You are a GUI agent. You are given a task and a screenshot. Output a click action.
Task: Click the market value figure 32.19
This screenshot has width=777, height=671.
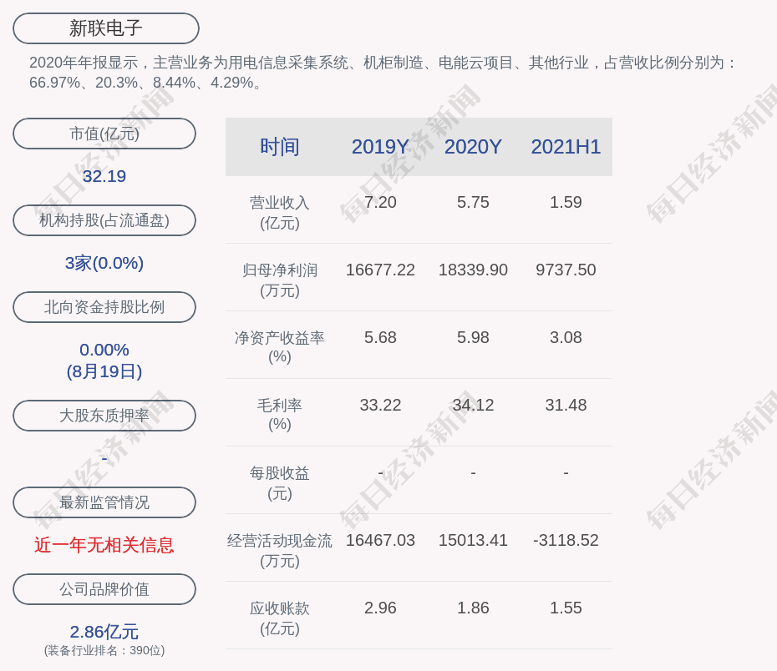[x=104, y=176]
